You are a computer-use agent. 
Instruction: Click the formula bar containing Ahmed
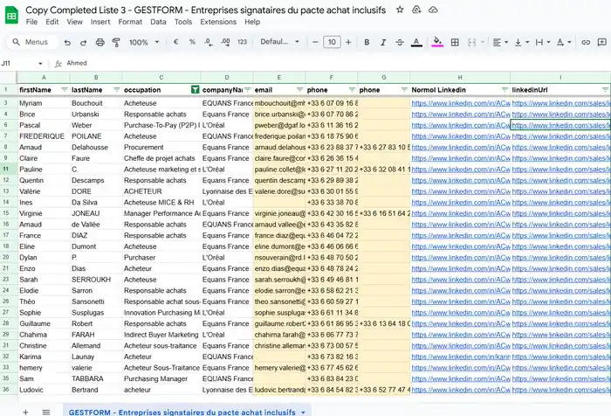[335, 63]
